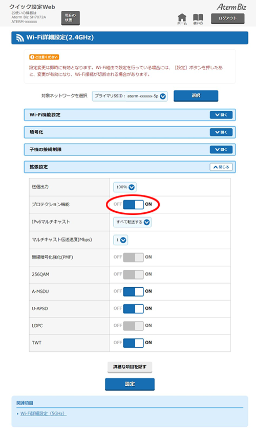Toggle the U-APSD switch
The image size is (256, 436).
[x=133, y=309]
